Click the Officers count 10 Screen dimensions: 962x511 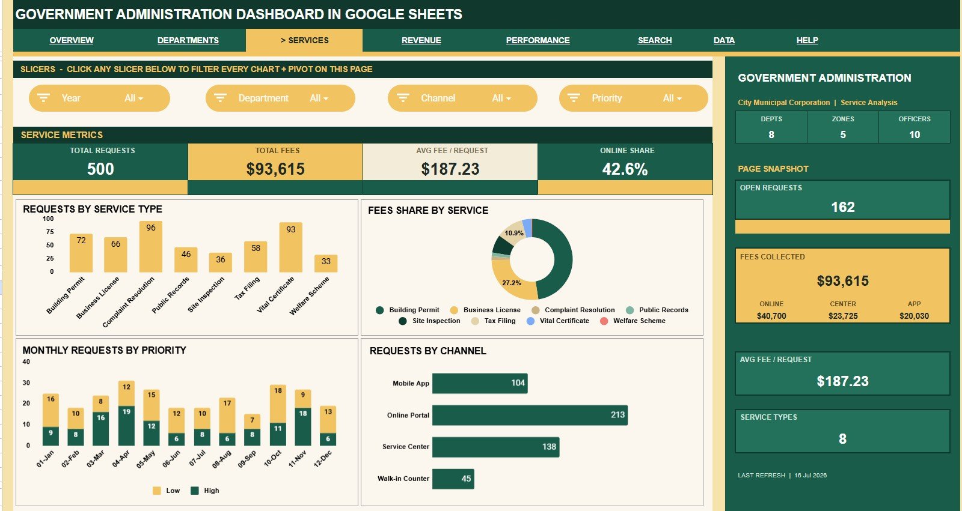[x=915, y=135]
